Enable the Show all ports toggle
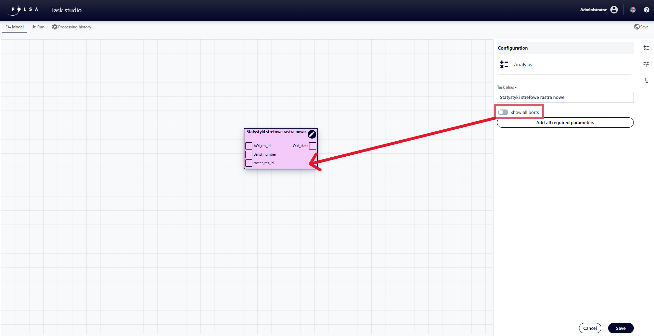Viewport: 654px width, 336px height. click(503, 112)
